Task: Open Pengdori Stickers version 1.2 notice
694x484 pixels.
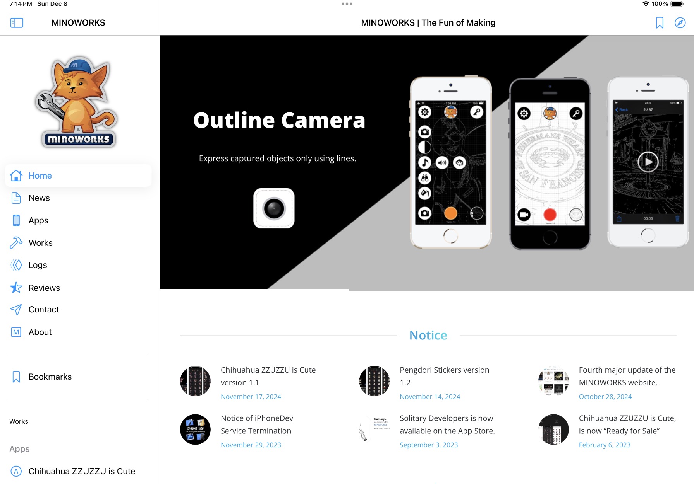Action: [445, 376]
